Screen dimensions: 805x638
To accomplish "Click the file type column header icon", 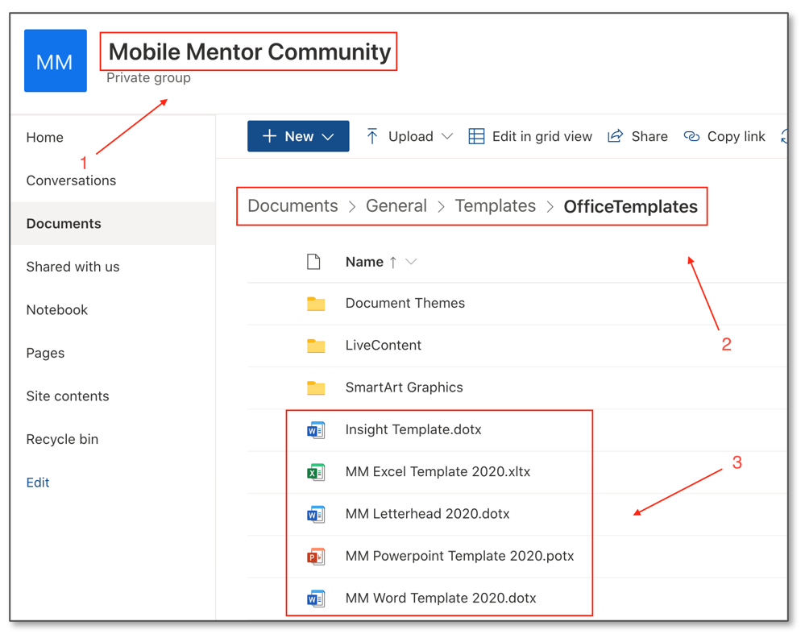I will pos(313,262).
